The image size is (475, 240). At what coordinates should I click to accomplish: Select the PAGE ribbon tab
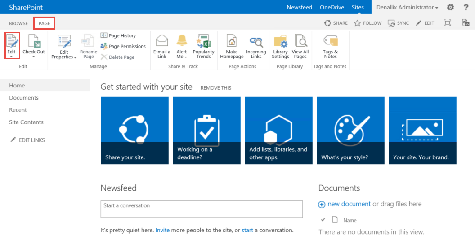click(44, 23)
